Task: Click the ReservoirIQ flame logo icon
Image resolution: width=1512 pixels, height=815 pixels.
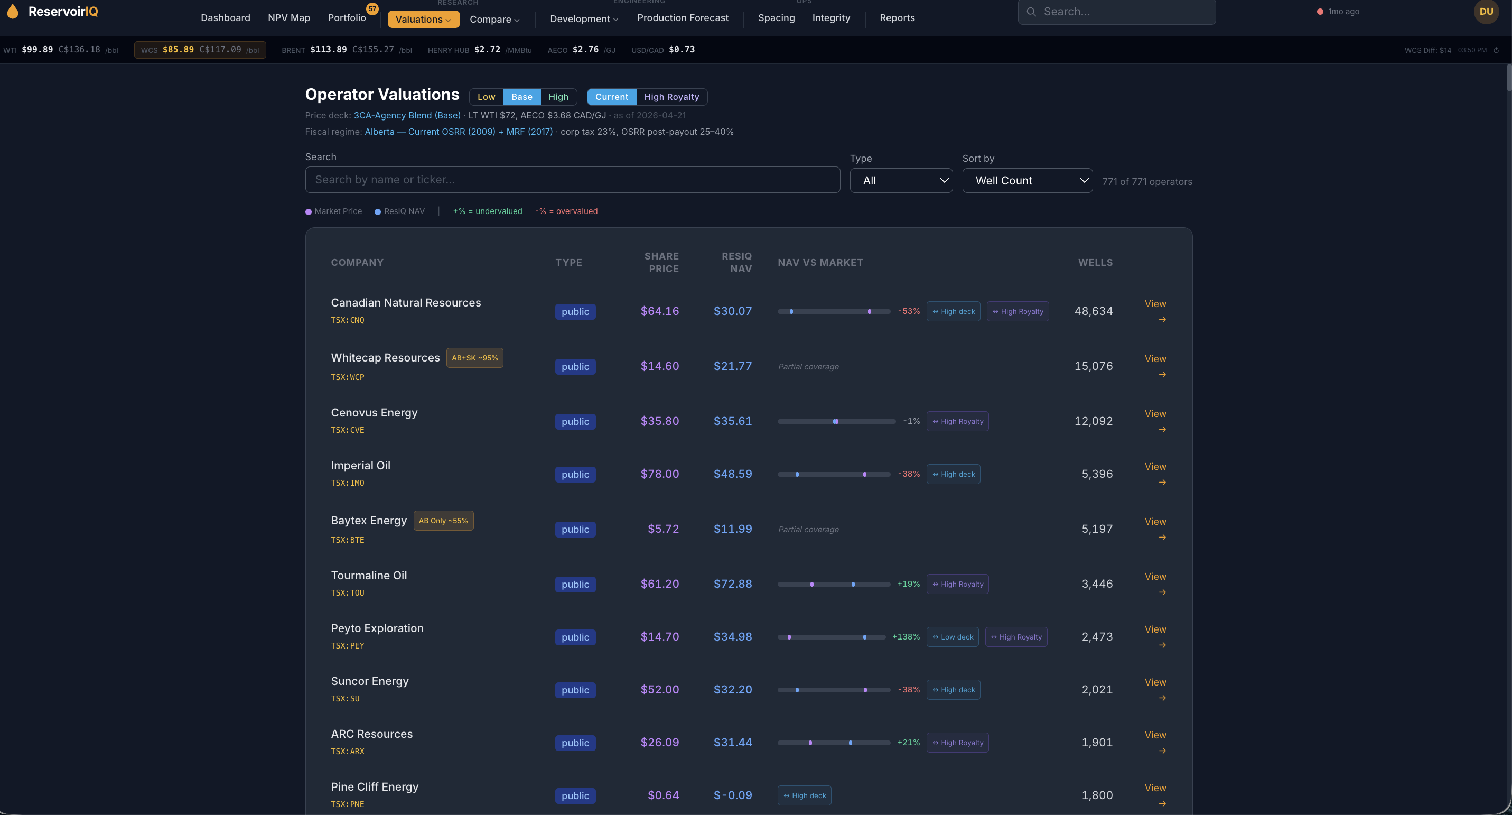Action: tap(13, 11)
